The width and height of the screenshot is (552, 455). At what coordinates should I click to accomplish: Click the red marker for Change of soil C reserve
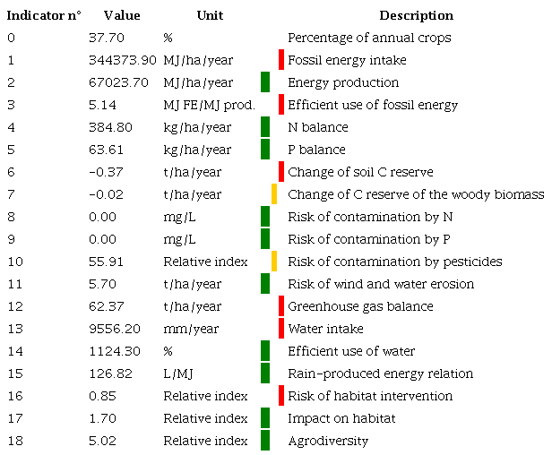[x=281, y=172]
